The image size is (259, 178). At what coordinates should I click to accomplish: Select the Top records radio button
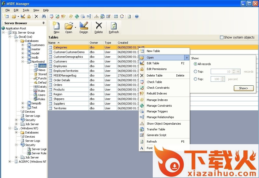195,72
